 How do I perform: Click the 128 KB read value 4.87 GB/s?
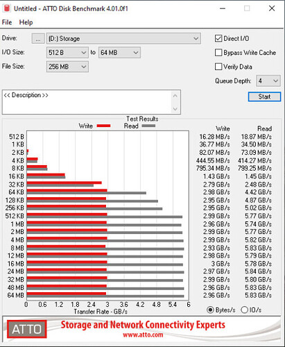(x=258, y=200)
